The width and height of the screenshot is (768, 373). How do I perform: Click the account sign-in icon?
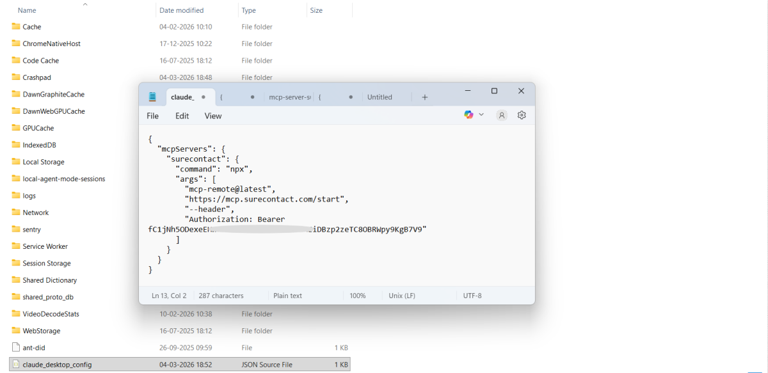click(x=501, y=115)
